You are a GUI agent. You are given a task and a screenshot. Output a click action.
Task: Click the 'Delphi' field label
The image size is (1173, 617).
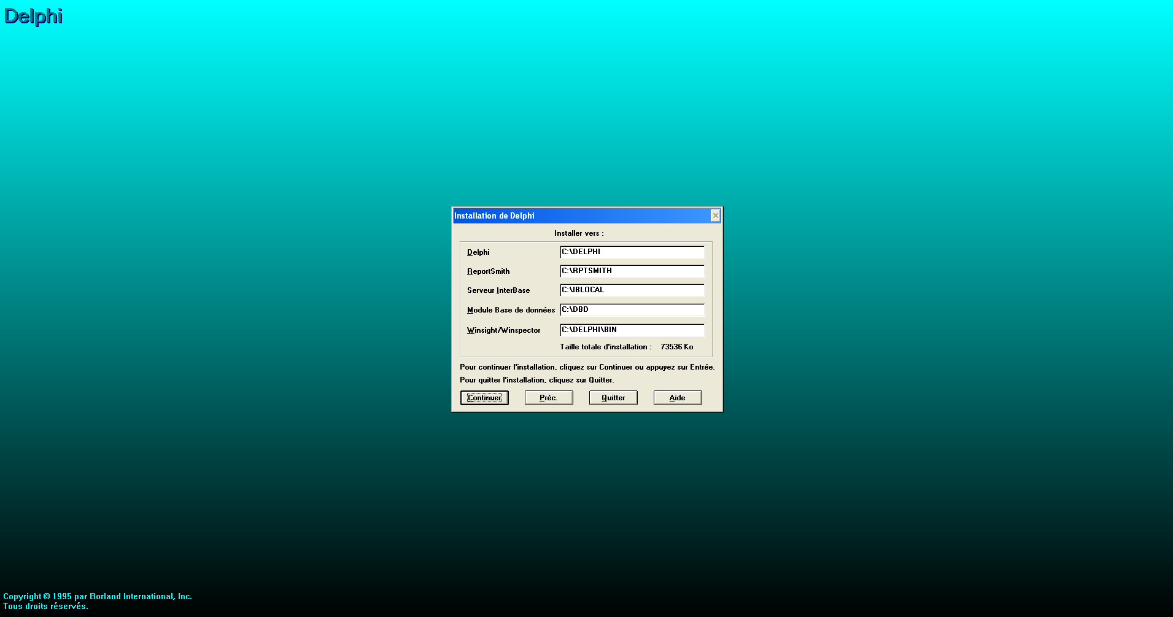click(x=478, y=252)
